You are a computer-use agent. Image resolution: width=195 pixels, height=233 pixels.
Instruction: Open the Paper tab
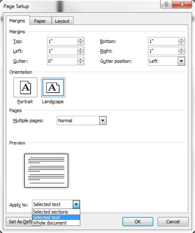point(40,21)
